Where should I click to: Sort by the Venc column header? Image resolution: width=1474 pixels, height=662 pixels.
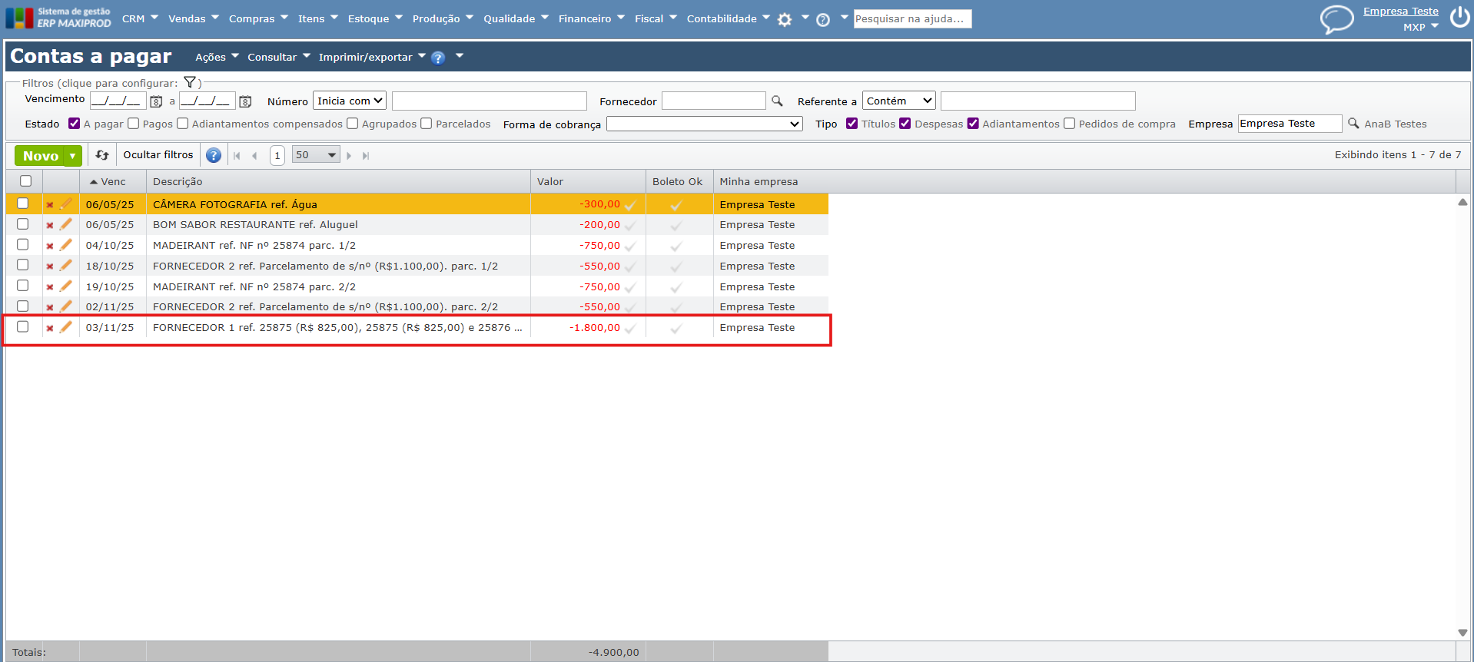point(113,181)
